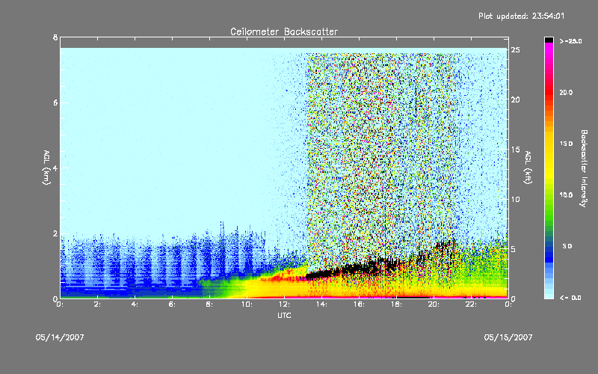
Task: Click the '20.0' colorbar label
Action: pyautogui.click(x=566, y=92)
